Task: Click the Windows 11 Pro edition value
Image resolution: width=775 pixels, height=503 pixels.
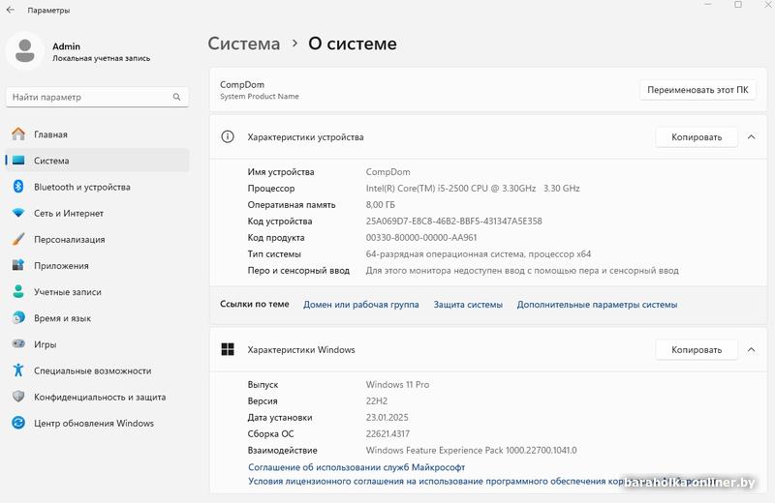Action: pos(397,384)
